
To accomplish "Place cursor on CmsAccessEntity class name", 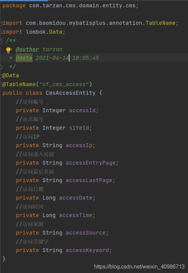I will pyautogui.click(x=71, y=93).
